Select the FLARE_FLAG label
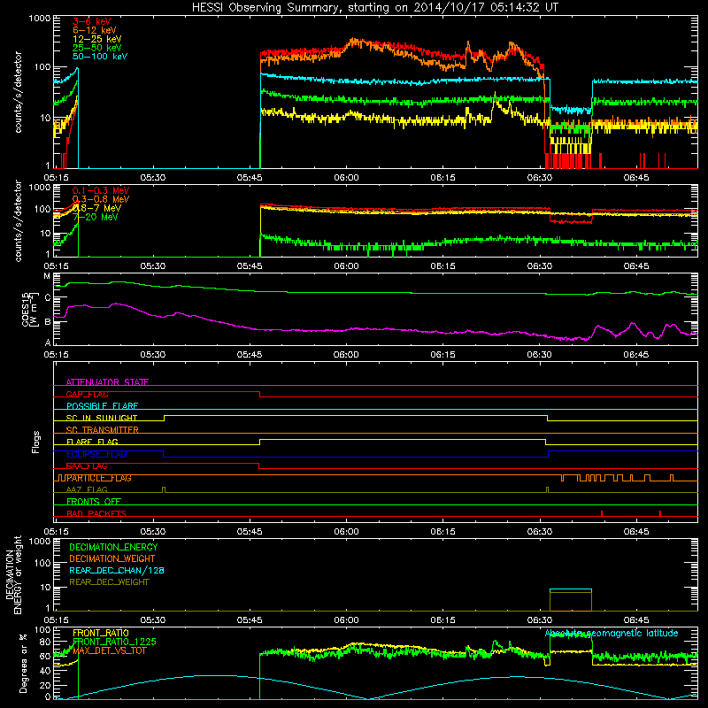This screenshot has height=708, width=708. pyautogui.click(x=92, y=442)
